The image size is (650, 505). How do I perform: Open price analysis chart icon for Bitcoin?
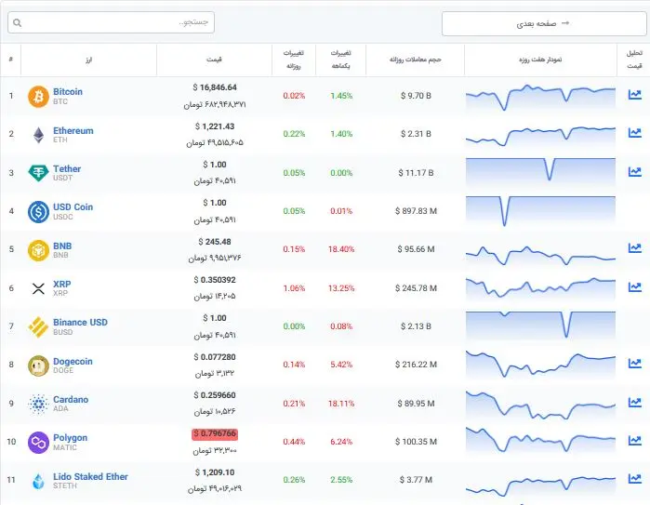(x=634, y=95)
